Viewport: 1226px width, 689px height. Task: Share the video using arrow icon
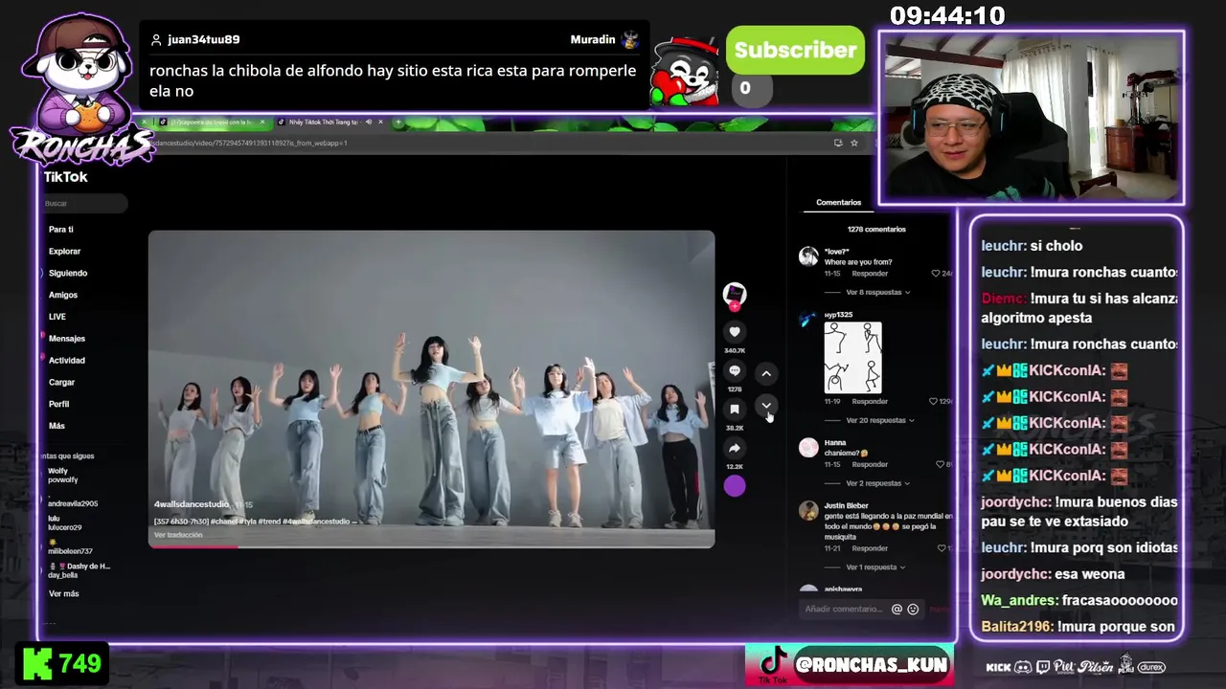[735, 448]
